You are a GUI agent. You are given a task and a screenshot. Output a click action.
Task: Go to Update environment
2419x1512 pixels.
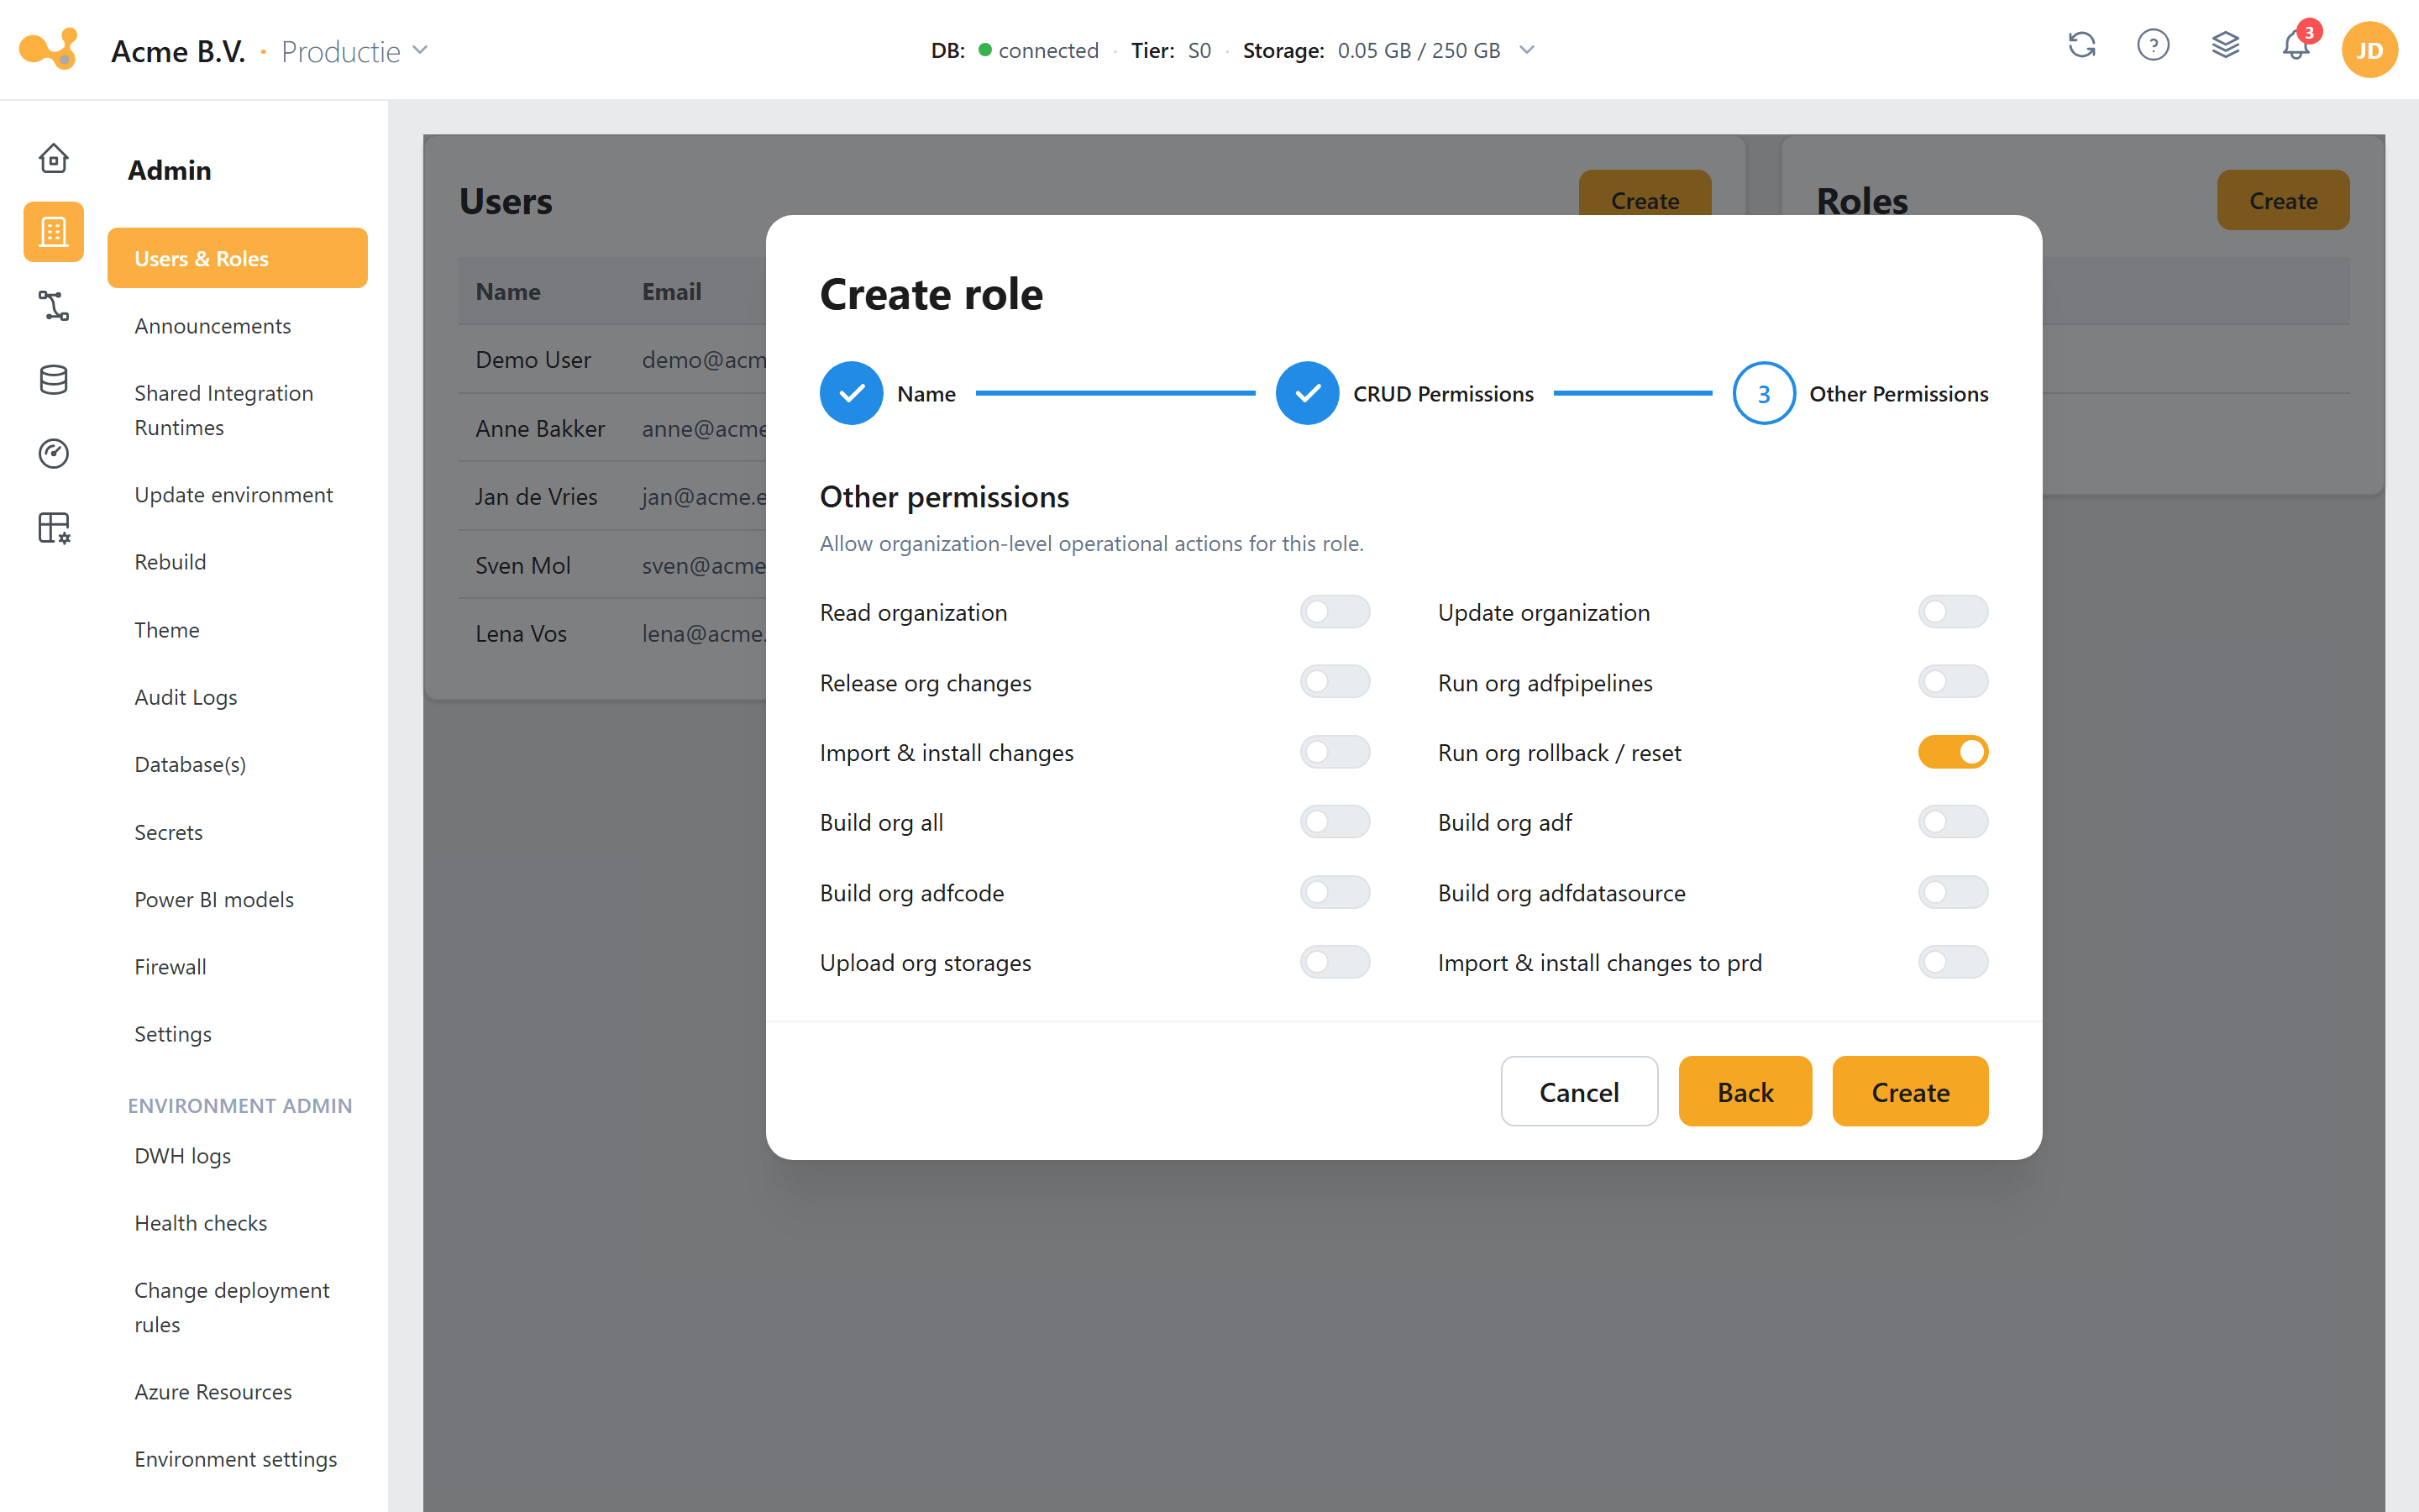[237, 495]
